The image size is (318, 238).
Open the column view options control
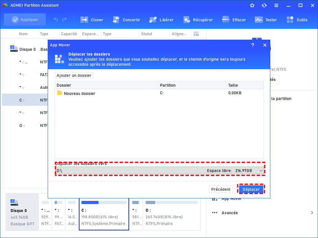click(x=196, y=34)
